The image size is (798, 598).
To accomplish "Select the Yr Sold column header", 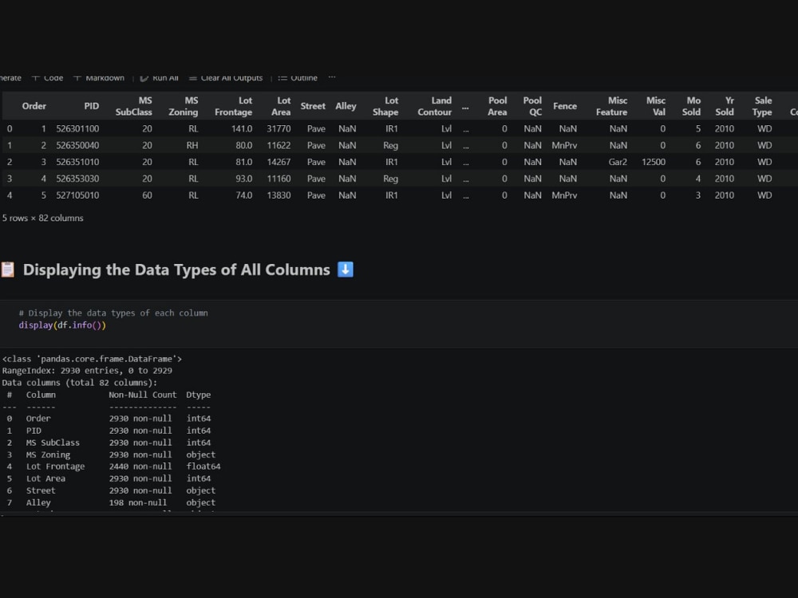I will pos(725,106).
